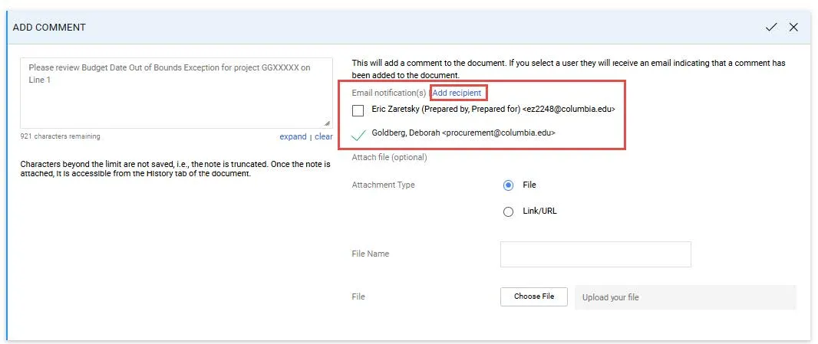Confirm comment with the checkmark icon
This screenshot has height=344, width=818.
pyautogui.click(x=771, y=27)
